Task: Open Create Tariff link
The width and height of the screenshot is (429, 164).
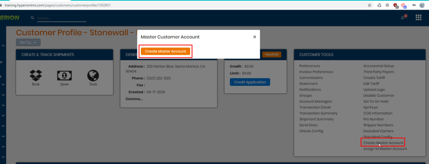Action: click(374, 78)
